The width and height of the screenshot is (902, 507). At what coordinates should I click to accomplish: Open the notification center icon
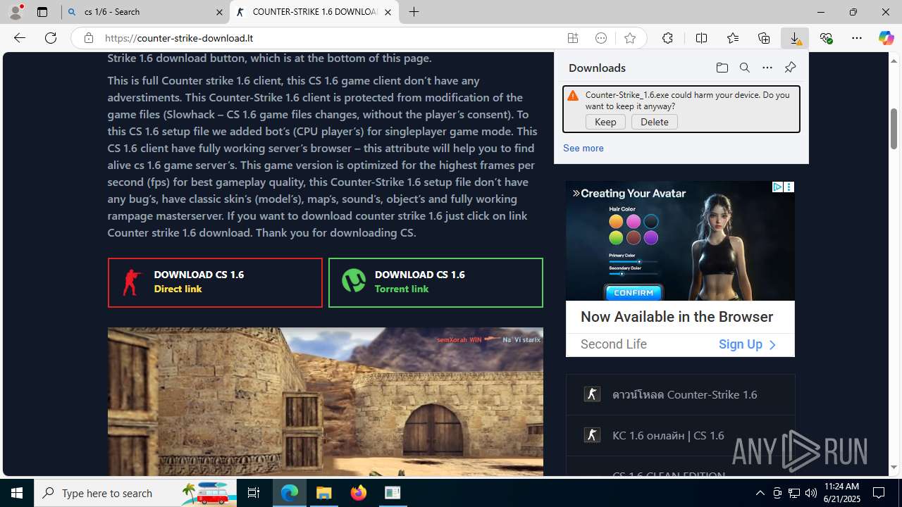879,493
